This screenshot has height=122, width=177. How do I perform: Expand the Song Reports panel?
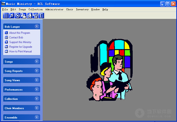tap(37, 71)
